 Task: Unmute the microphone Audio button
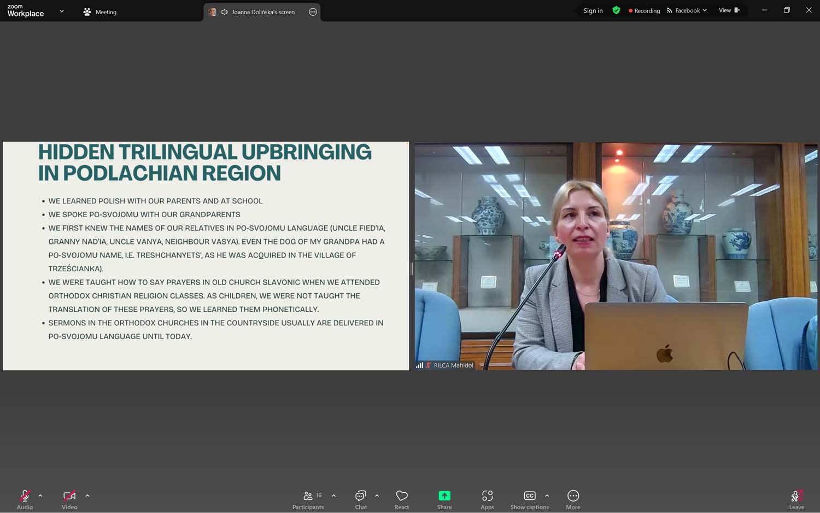click(x=25, y=499)
